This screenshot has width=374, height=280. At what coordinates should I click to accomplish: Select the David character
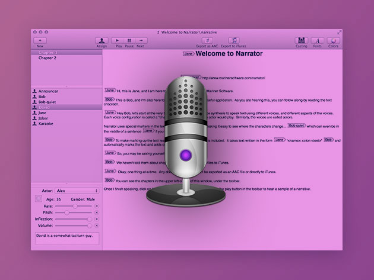click(66, 107)
